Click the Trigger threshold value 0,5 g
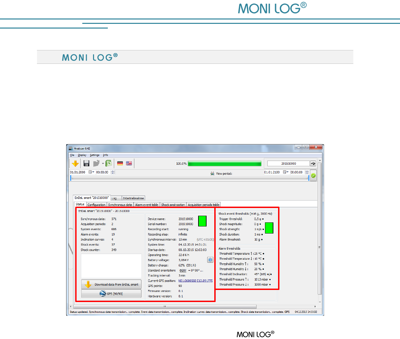Viewport: 400px width, 339px height. click(258, 219)
